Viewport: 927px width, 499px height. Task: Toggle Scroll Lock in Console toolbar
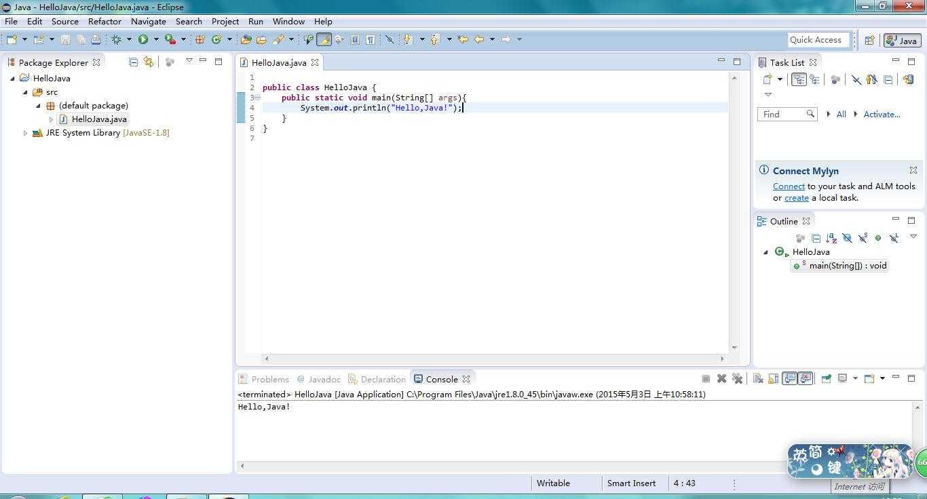pos(774,379)
